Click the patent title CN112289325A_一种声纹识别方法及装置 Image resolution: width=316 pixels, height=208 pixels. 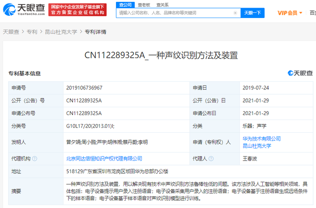(161, 55)
